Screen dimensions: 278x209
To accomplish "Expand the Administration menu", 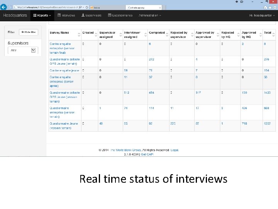I will 150,15.
